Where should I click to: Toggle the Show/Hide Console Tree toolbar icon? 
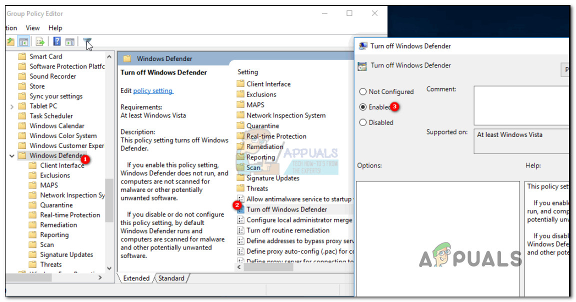[x=23, y=41]
